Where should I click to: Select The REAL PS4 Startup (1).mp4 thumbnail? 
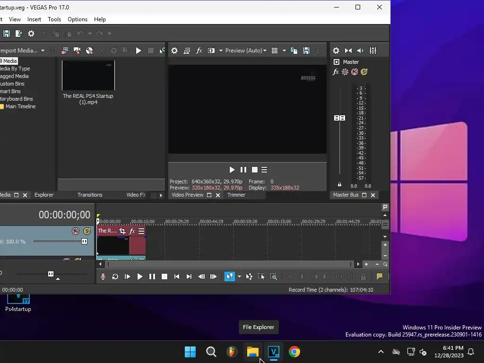pyautogui.click(x=88, y=75)
